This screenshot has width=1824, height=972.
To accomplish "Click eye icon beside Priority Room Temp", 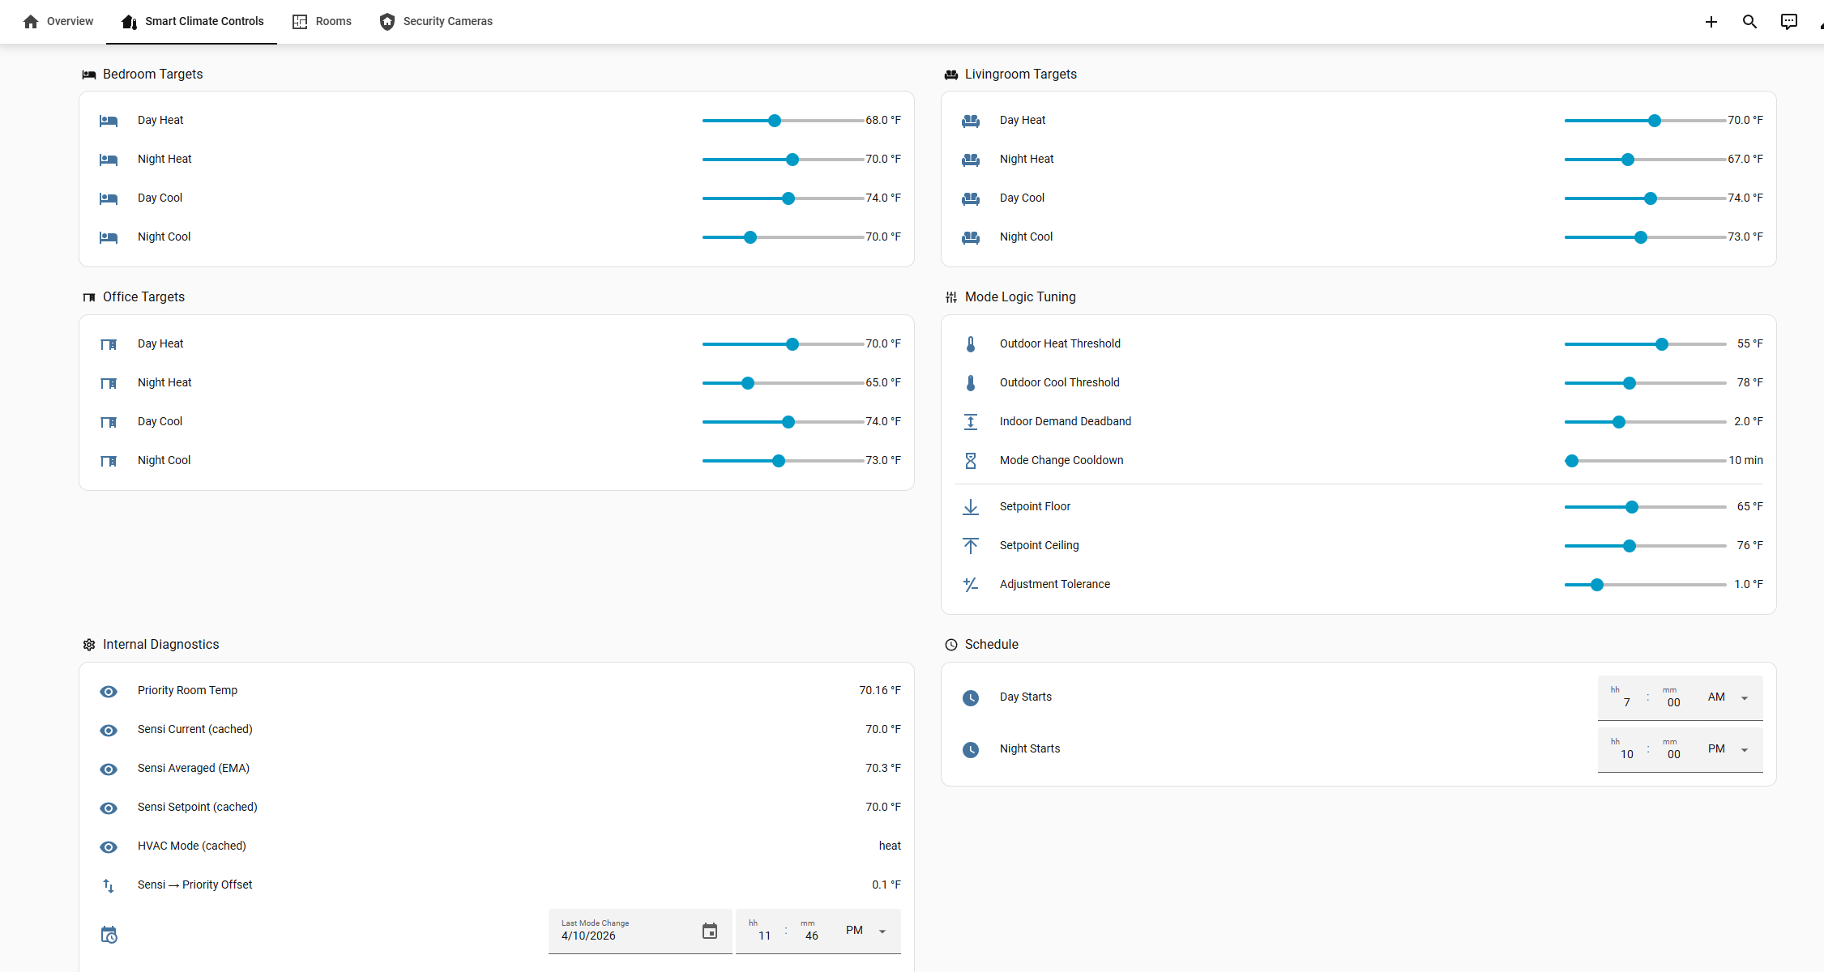I will pyautogui.click(x=109, y=691).
